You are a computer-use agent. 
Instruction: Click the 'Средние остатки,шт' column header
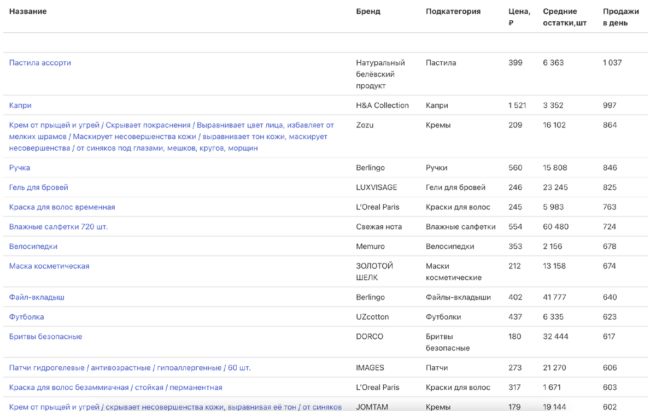(x=565, y=17)
